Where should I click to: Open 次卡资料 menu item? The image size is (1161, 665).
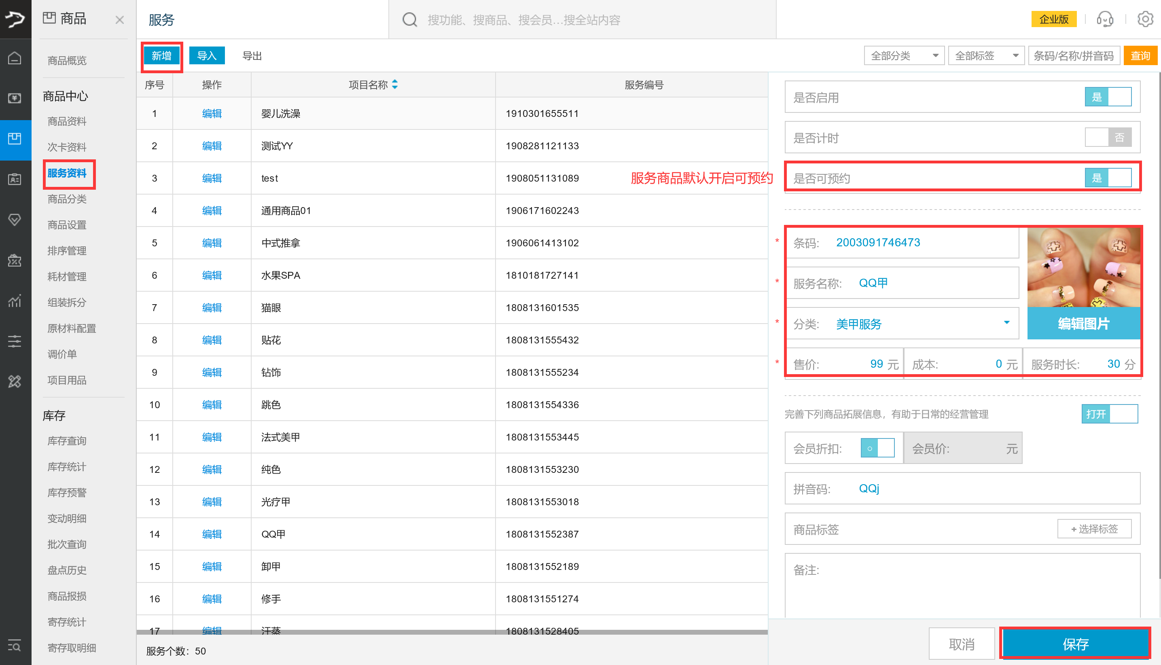(x=67, y=147)
